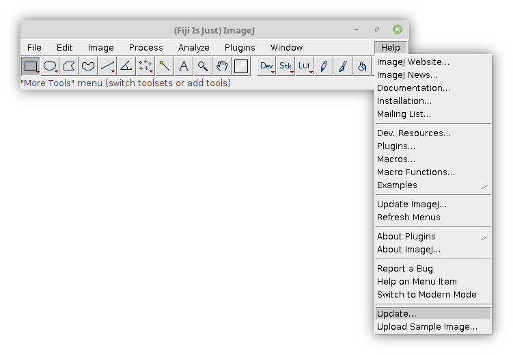Open the Edit menu
Image resolution: width=513 pixels, height=355 pixels.
tap(64, 47)
